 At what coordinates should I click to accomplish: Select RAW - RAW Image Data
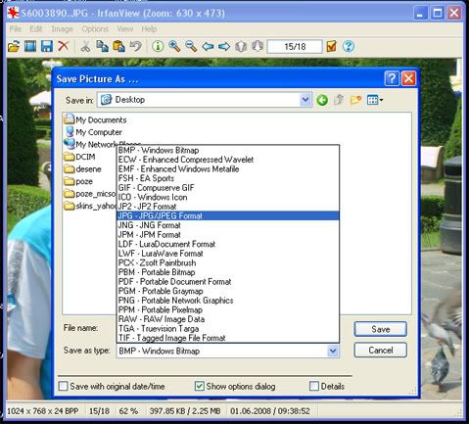coord(228,319)
